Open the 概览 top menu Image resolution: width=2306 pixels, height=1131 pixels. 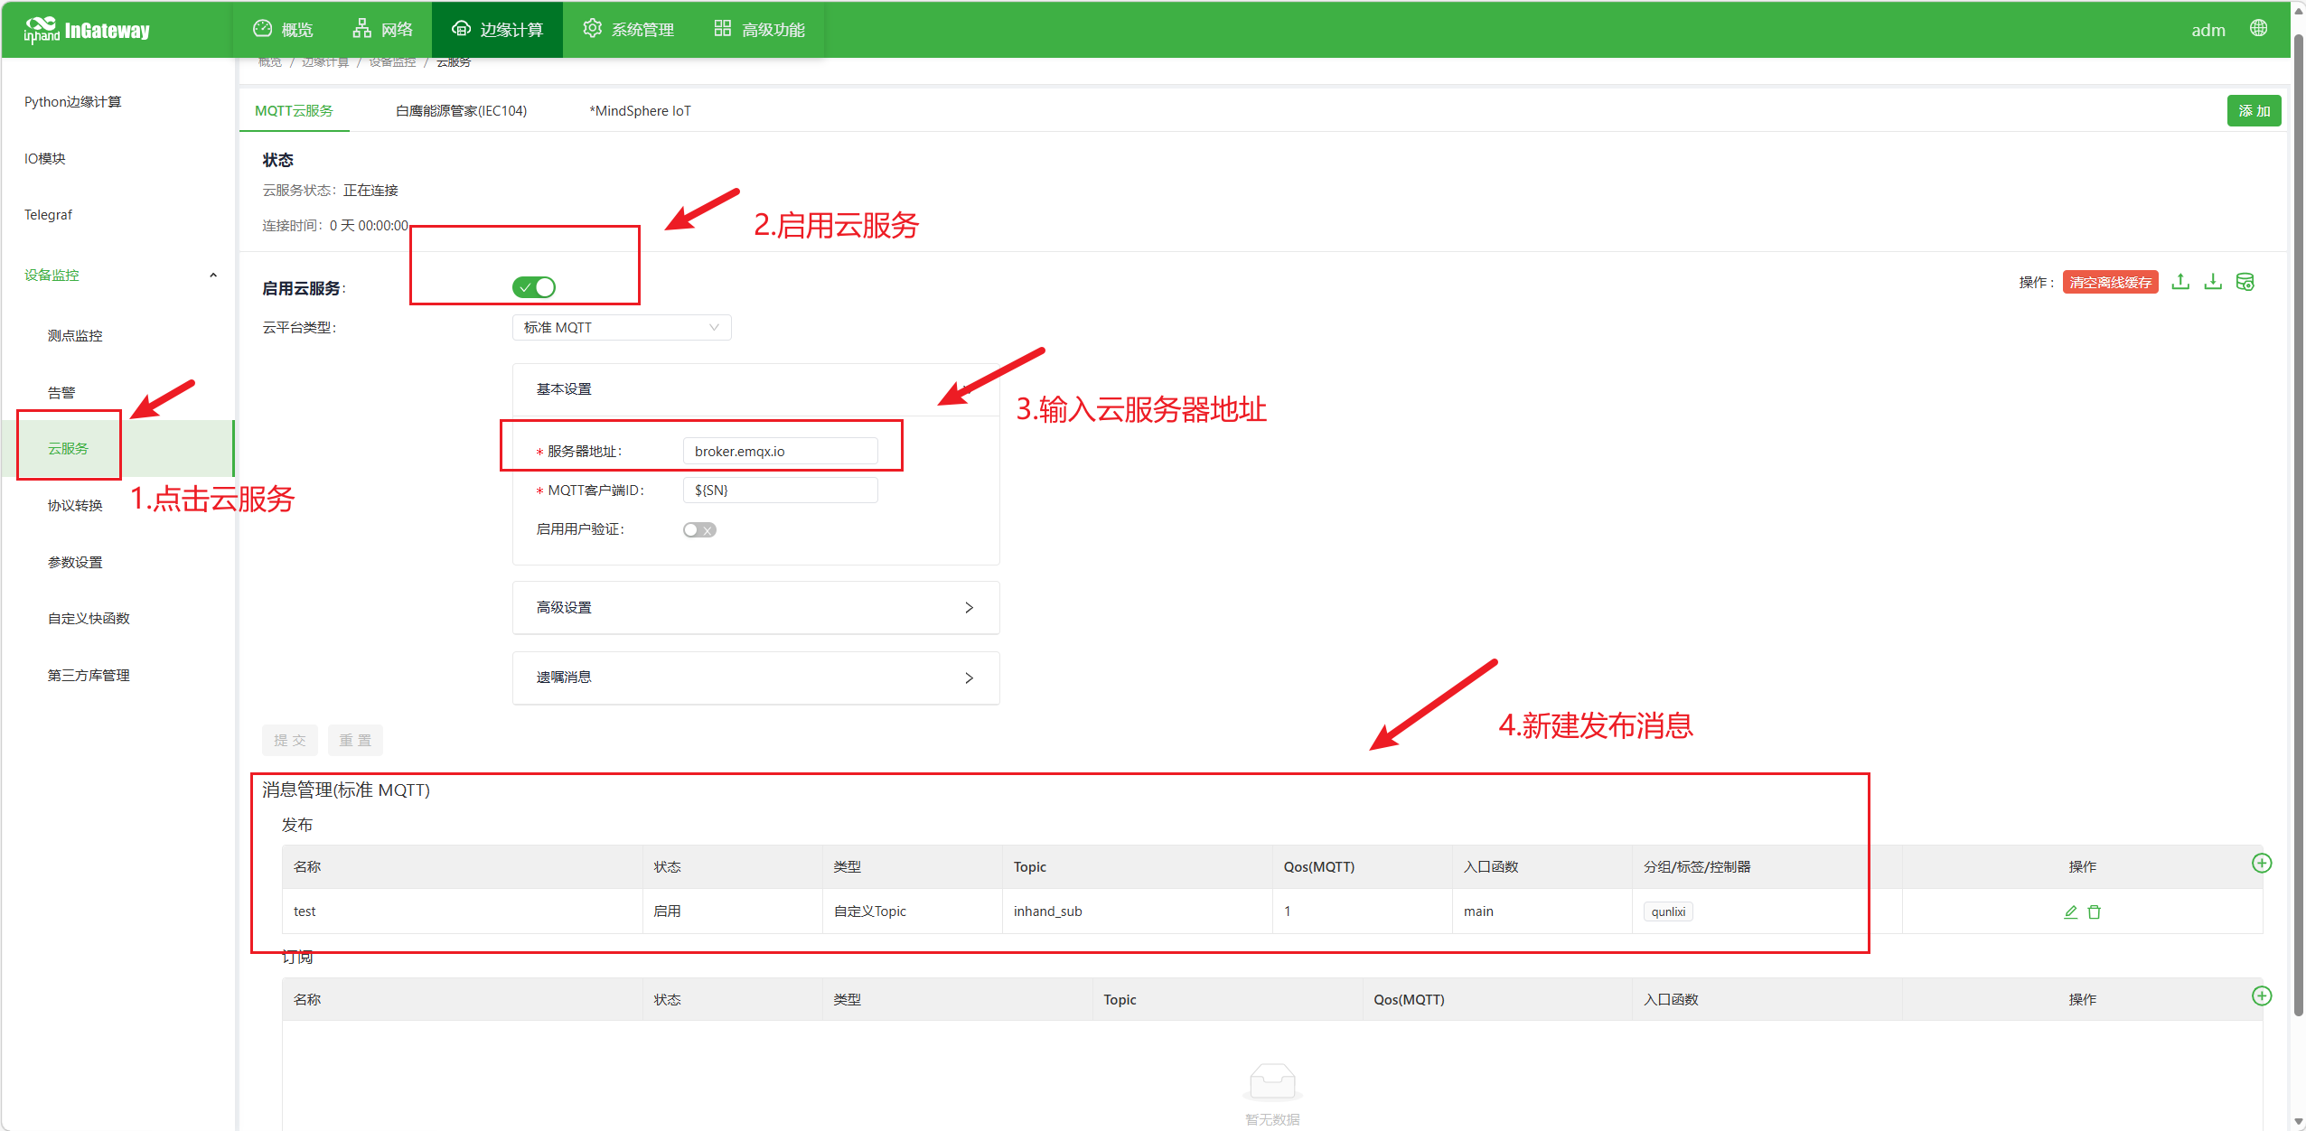point(284,30)
